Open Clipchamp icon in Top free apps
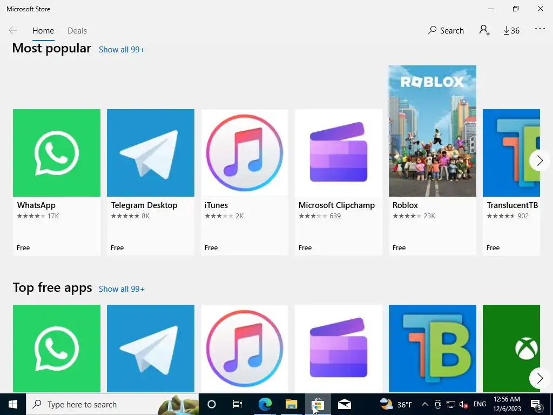Screen dimensions: 553x415 pyautogui.click(x=339, y=349)
